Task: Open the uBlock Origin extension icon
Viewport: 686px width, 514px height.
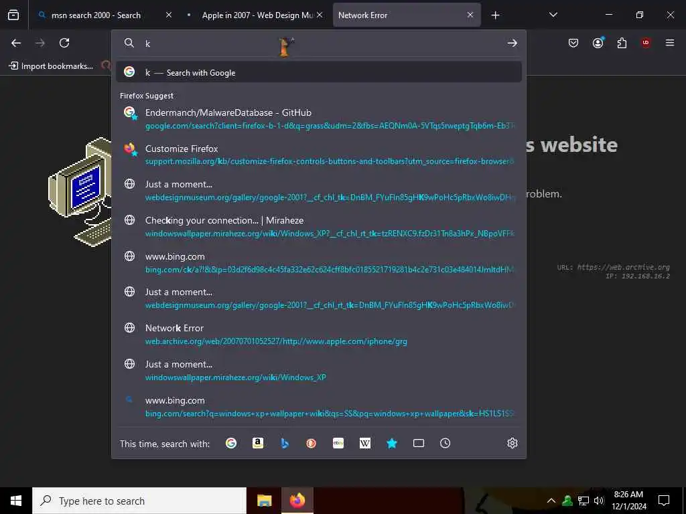Action: pos(646,43)
